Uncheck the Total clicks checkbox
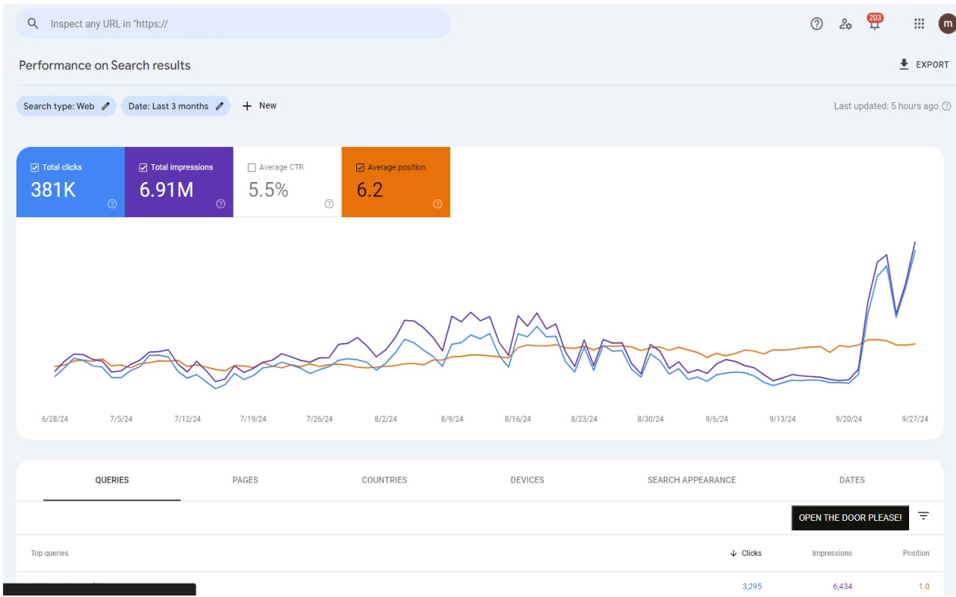 pyautogui.click(x=35, y=168)
